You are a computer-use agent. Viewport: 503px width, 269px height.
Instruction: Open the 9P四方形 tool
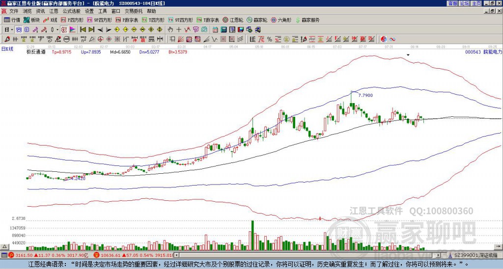pos(99,20)
